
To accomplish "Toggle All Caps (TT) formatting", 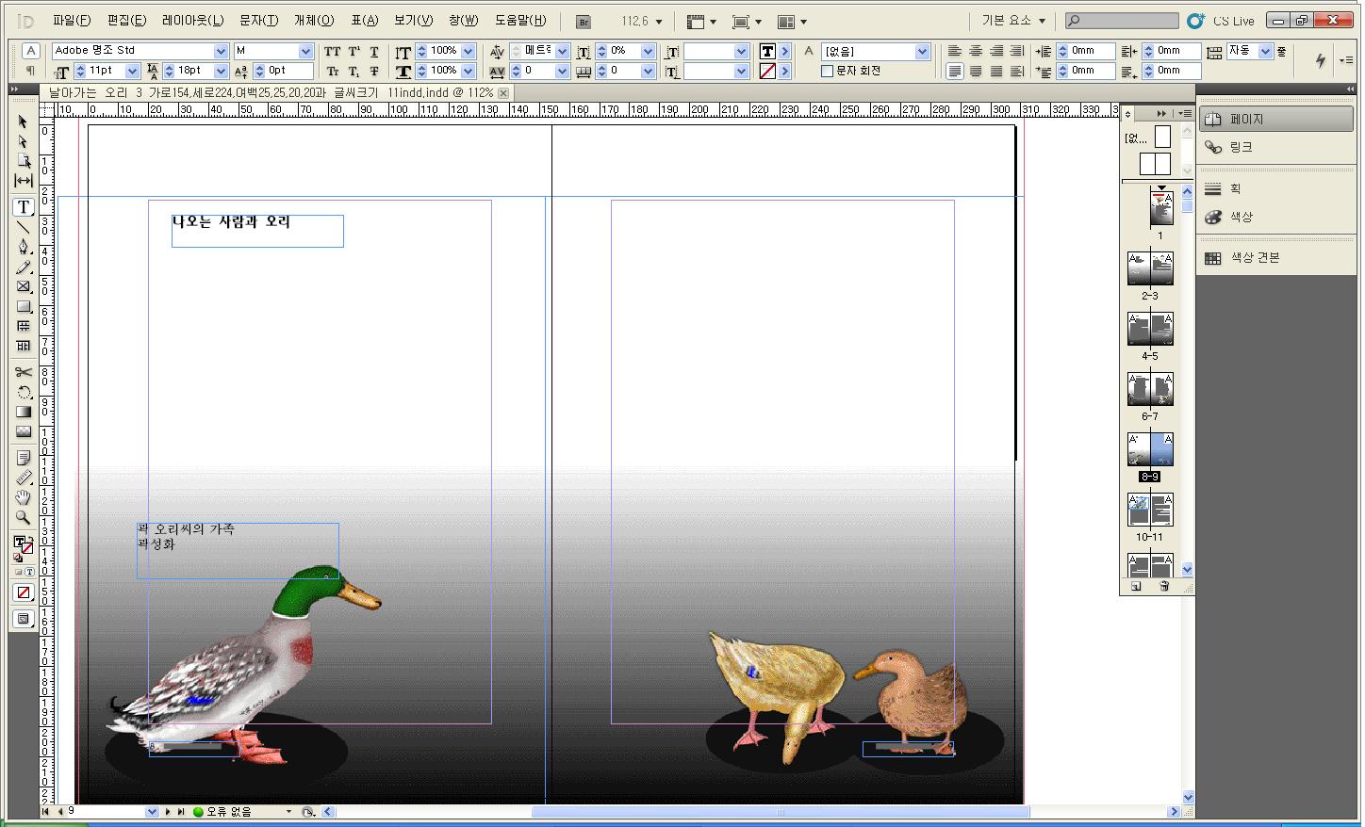I will [x=333, y=52].
